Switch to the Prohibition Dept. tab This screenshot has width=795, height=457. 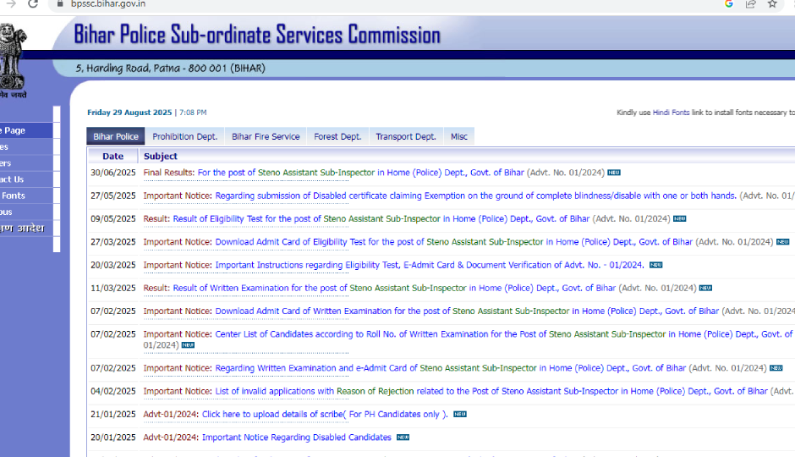point(184,136)
